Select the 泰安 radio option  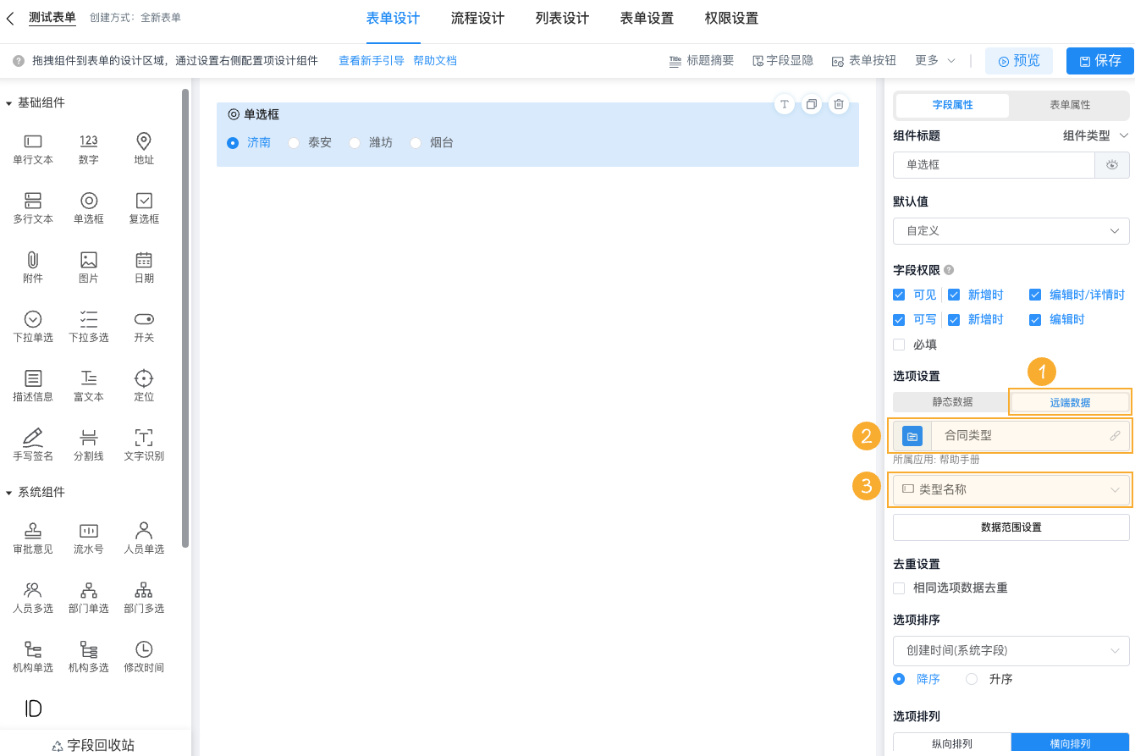pyautogui.click(x=294, y=142)
